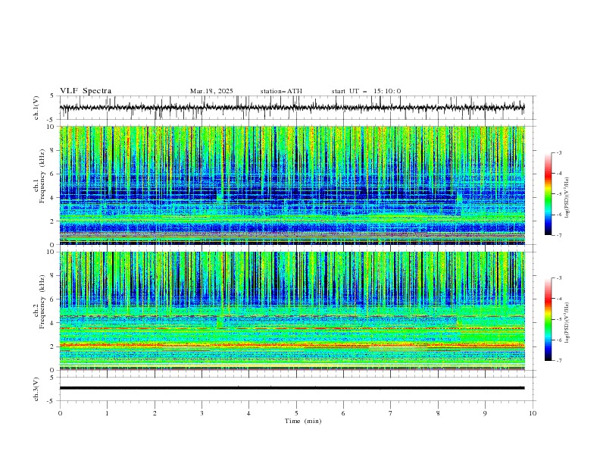This screenshot has height=464, width=600.
Task: Click the ch.1 "Frequency (kHz)" axis label
Action: (42, 176)
